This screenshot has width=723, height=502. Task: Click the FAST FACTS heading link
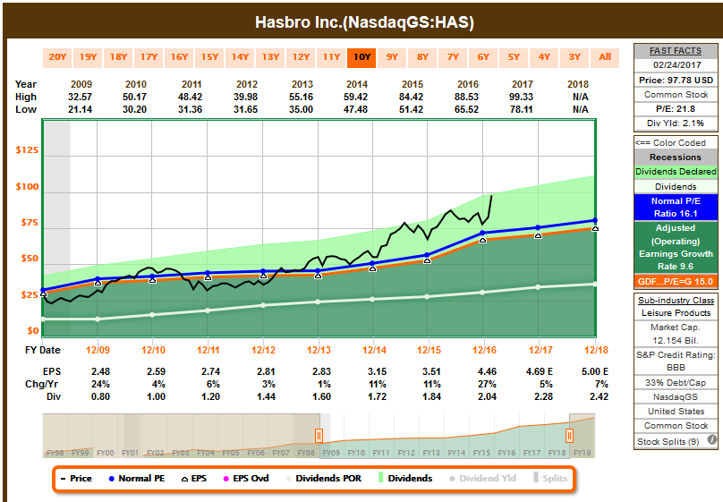676,51
